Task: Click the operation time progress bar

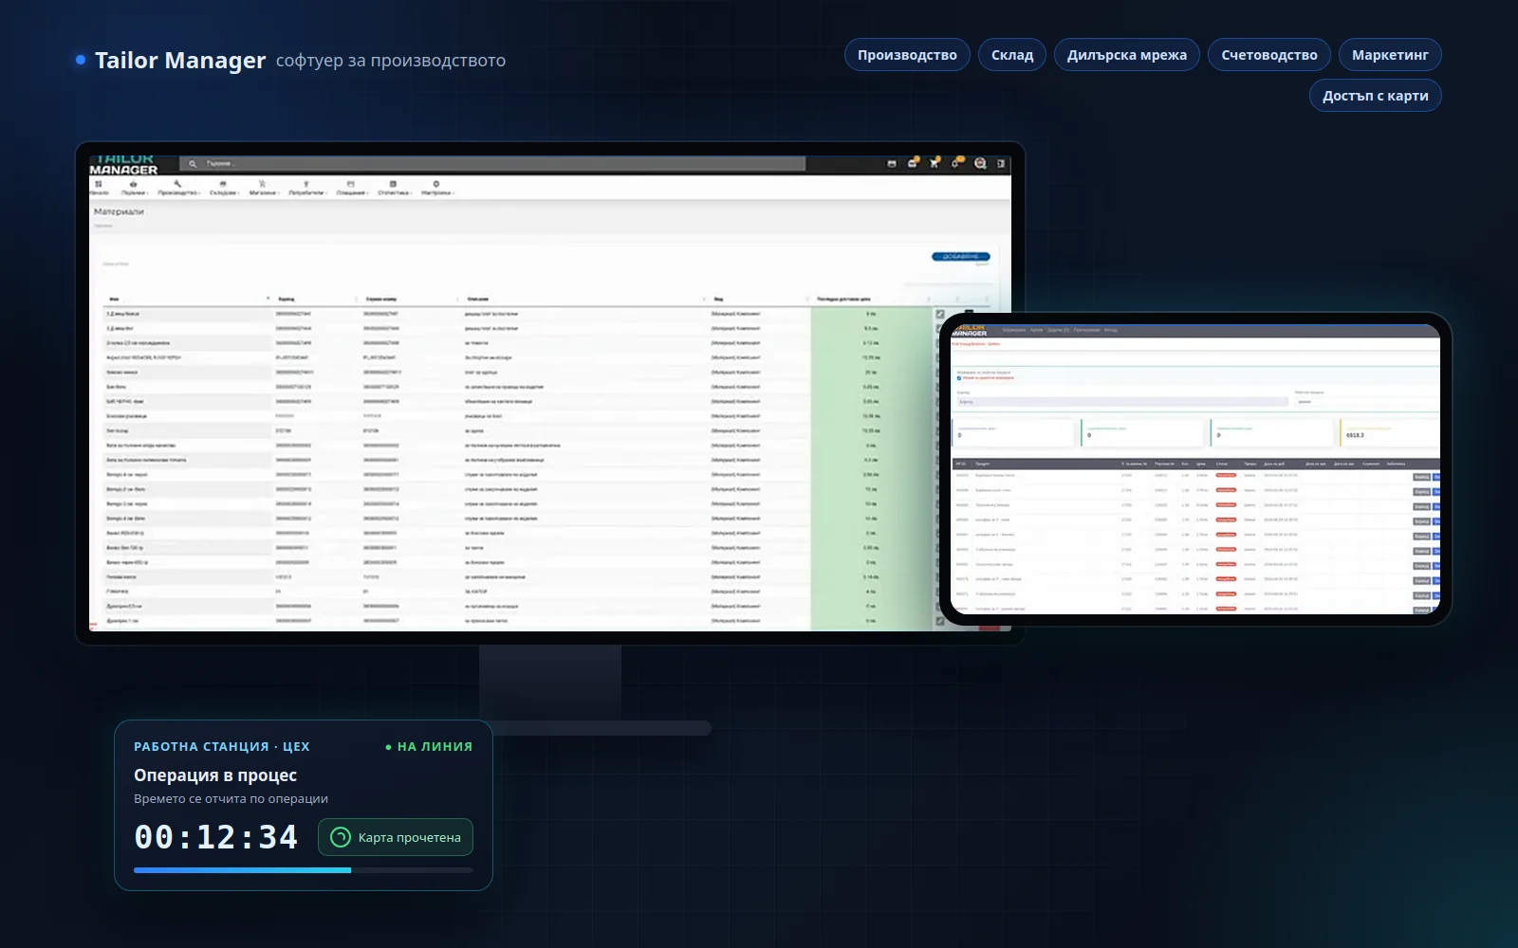Action: [304, 869]
